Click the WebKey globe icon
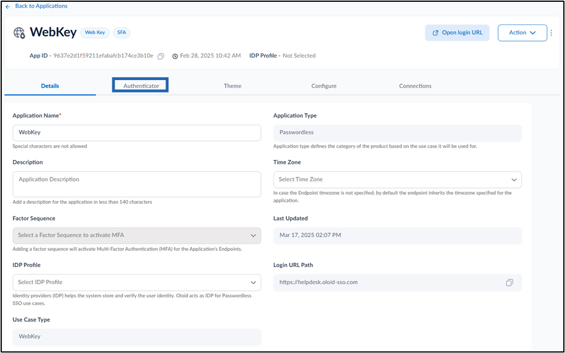The image size is (565, 353). pyautogui.click(x=20, y=33)
